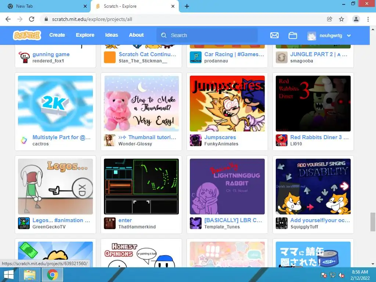
Task: Open the About menu item
Action: coord(136,35)
